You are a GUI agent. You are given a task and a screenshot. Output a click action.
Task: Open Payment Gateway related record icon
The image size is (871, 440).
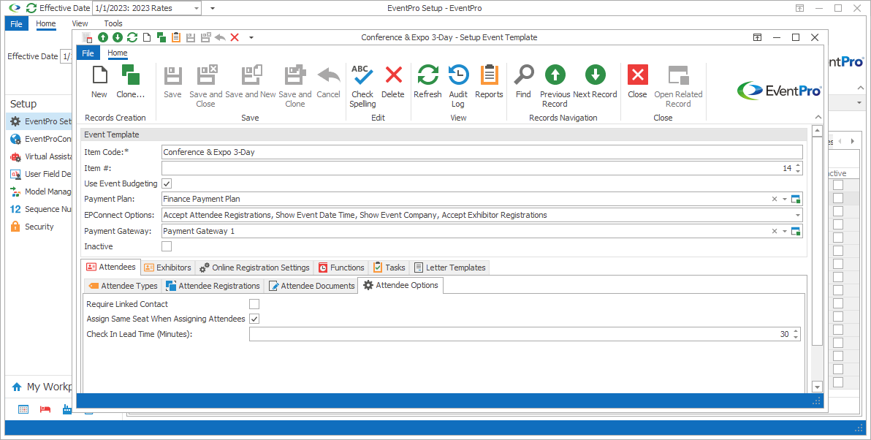(796, 231)
